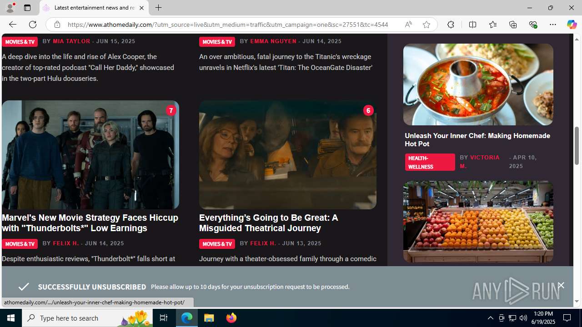Open browser profile icon
The image size is (582, 327).
click(10, 8)
